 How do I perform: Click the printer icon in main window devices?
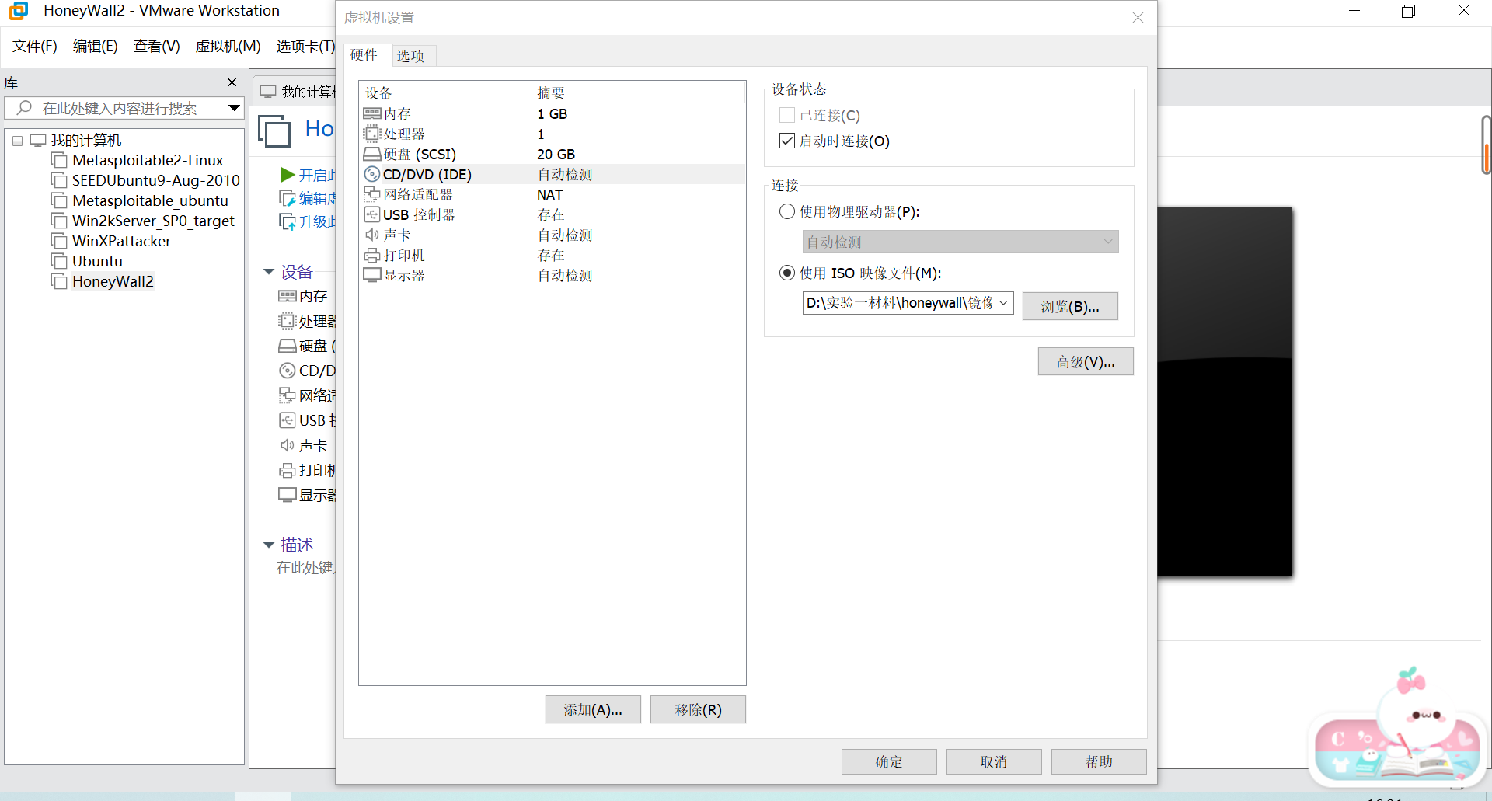288,470
